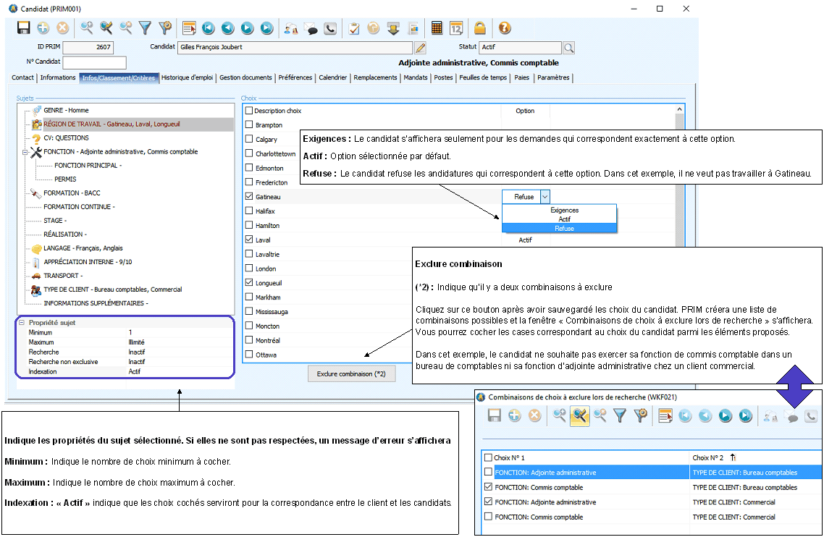Collapse the Propriété sujet section
The width and height of the screenshot is (824, 537).
pos(22,323)
